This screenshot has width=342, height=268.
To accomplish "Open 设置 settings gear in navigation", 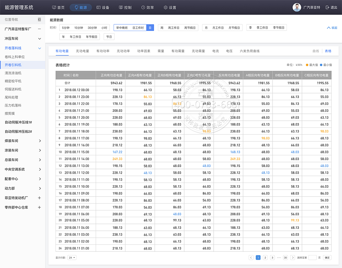I will (165, 7).
